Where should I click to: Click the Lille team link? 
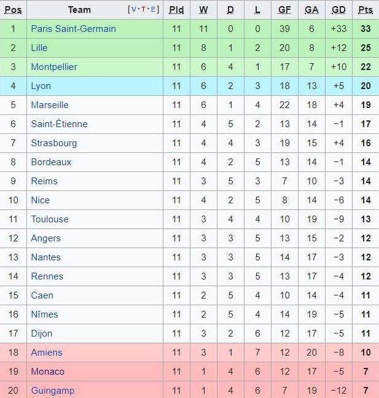pos(39,48)
